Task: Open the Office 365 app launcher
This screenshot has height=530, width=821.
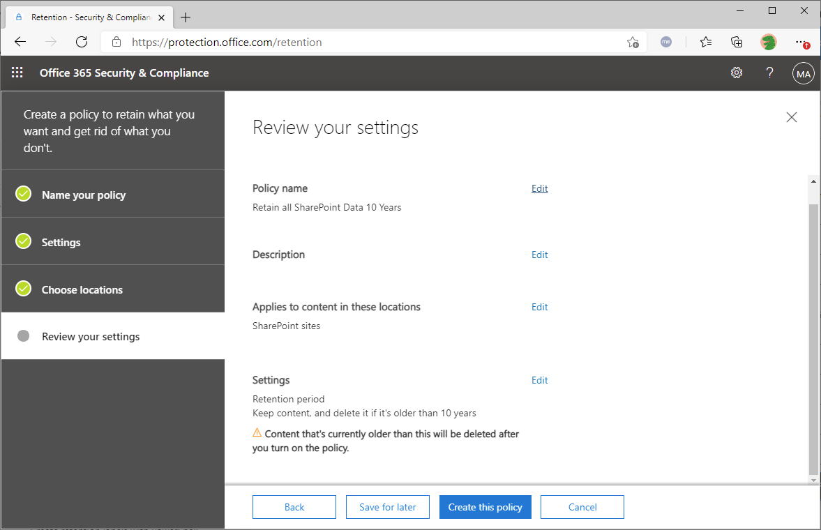Action: (17, 73)
